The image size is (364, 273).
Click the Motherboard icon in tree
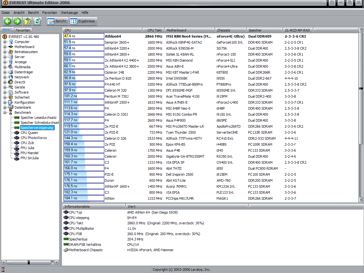click(11, 47)
